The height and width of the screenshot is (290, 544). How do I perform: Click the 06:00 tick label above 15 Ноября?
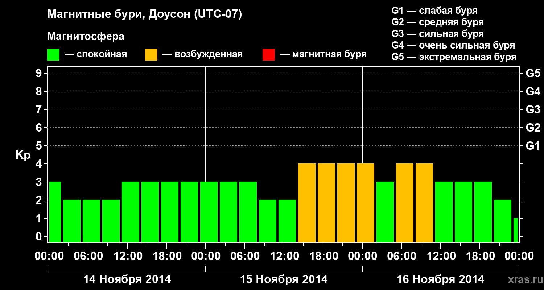pos(245,256)
